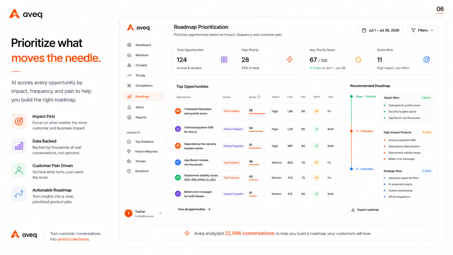Click the Dashboard grid icon

[x=129, y=45]
